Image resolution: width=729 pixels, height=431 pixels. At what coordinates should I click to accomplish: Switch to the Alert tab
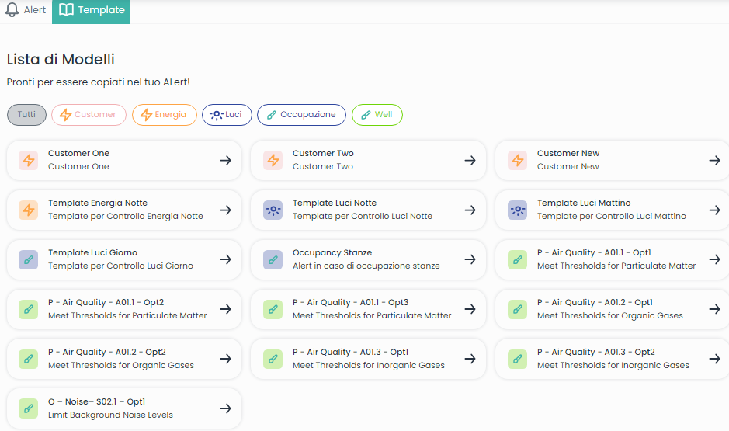(26, 10)
